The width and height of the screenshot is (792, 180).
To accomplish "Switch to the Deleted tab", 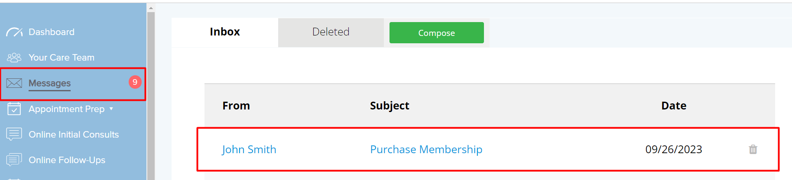I will 331,32.
